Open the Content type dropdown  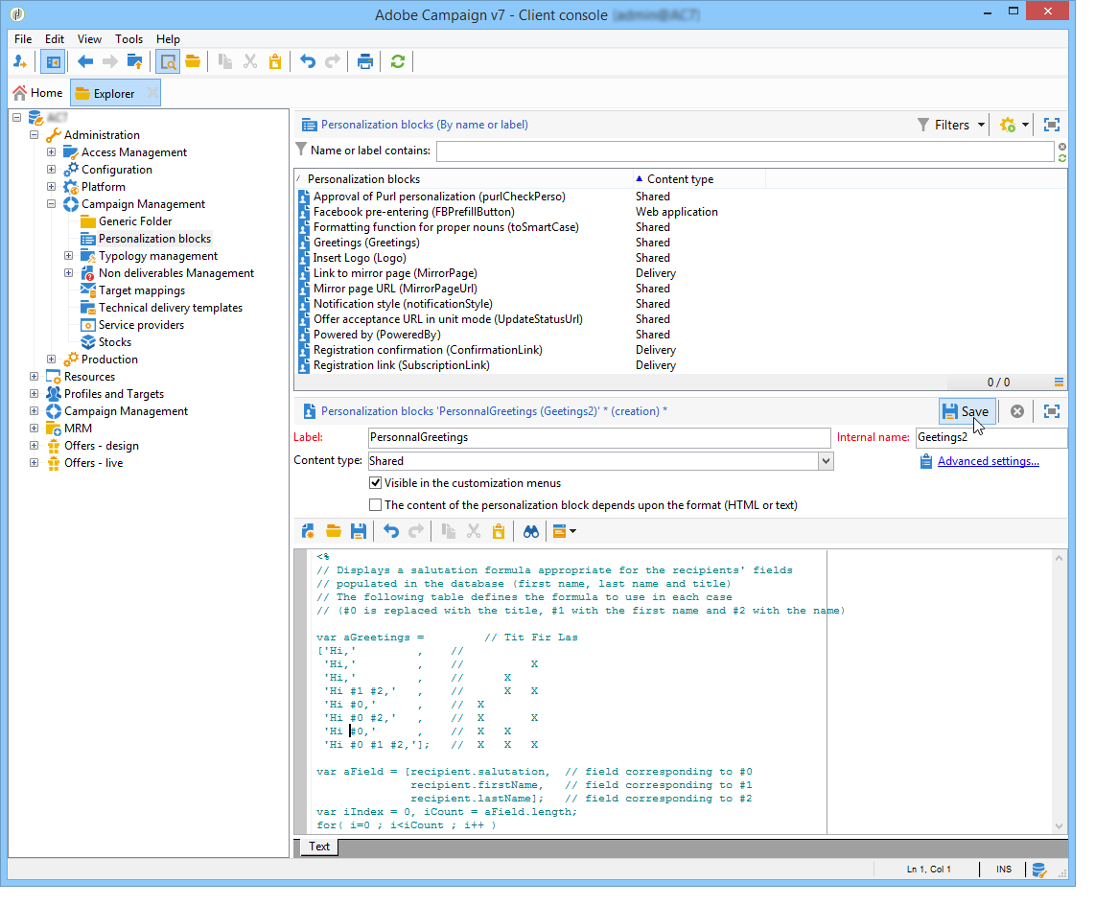click(x=826, y=461)
